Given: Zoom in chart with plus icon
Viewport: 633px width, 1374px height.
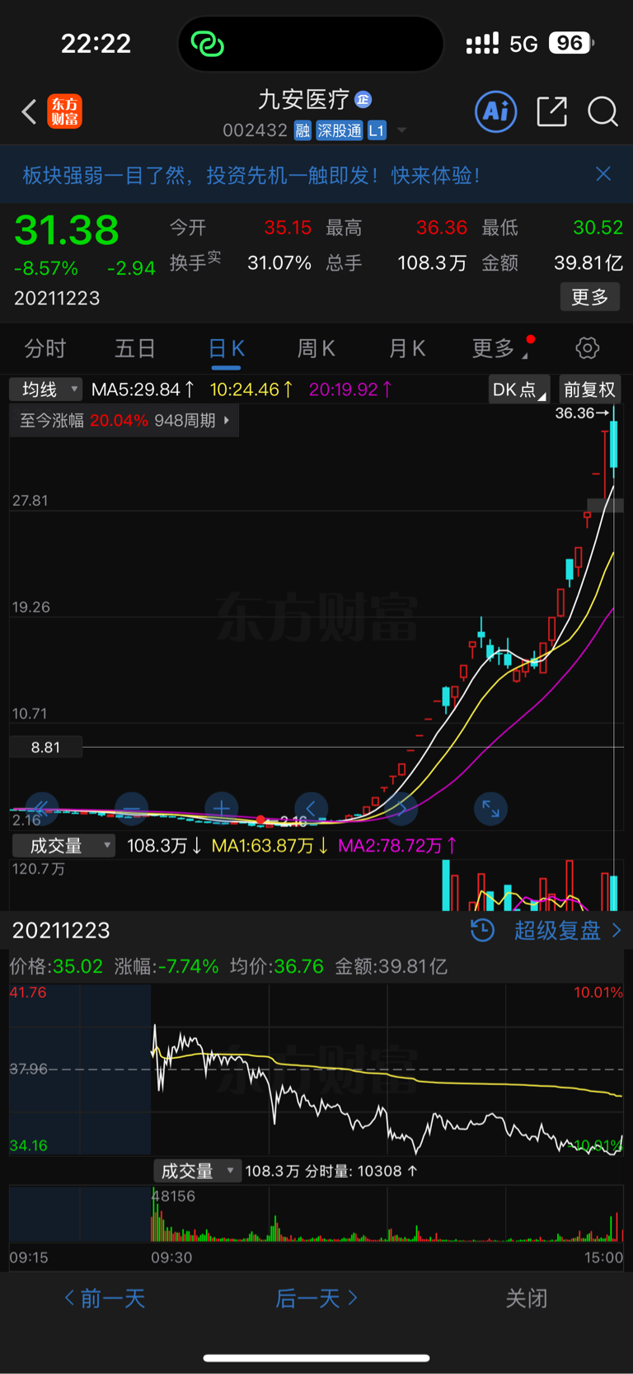Looking at the screenshot, I should (221, 809).
